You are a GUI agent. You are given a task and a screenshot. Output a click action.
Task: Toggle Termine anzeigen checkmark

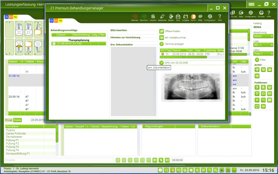[x=162, y=44]
